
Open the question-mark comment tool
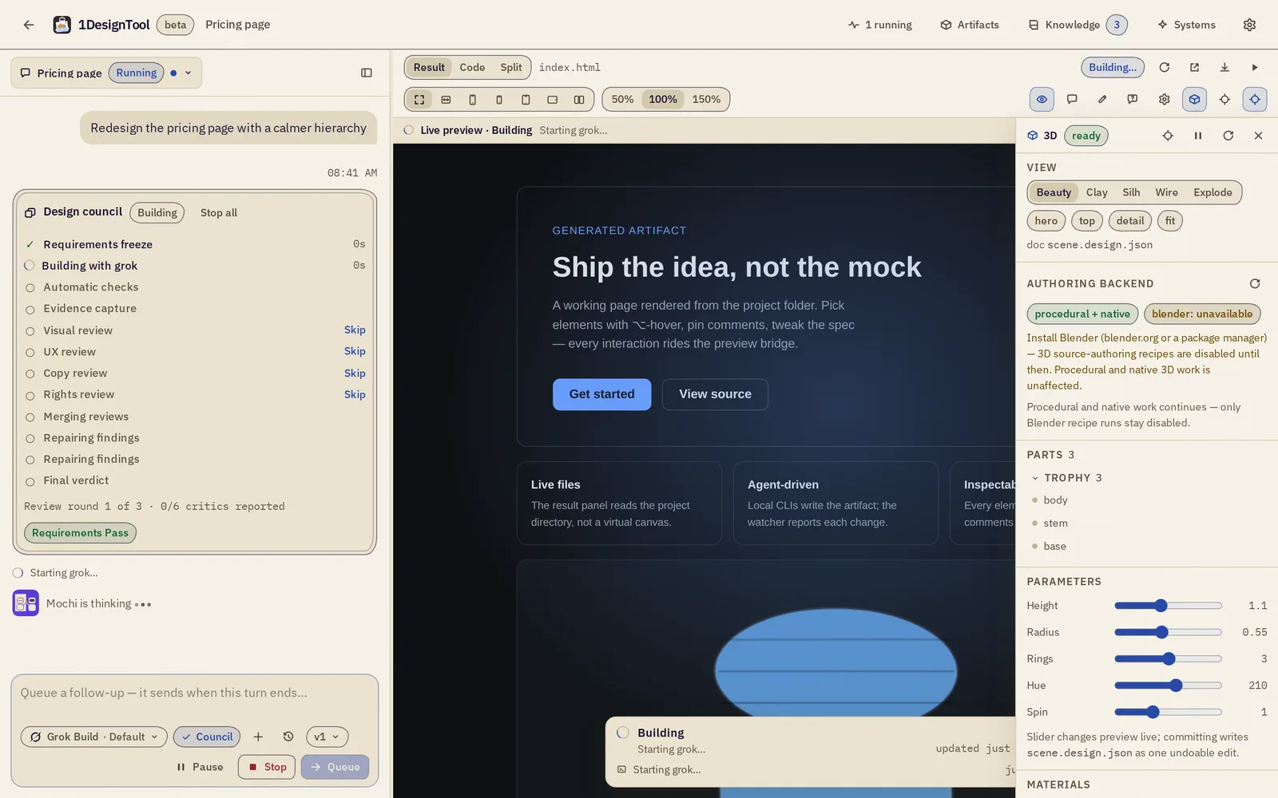coord(1132,99)
